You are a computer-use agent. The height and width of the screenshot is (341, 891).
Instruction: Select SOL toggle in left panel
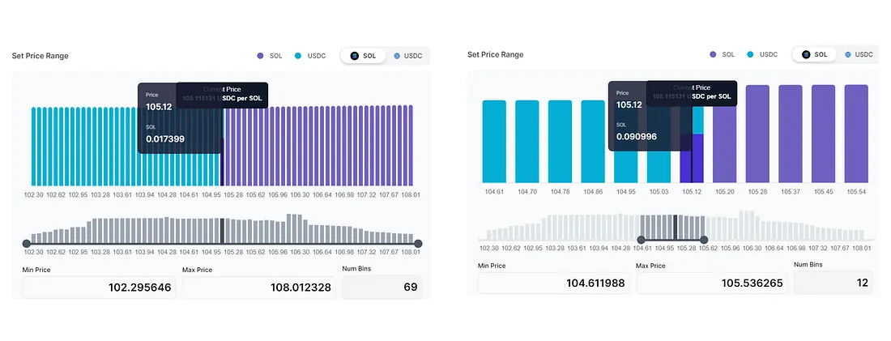point(363,56)
